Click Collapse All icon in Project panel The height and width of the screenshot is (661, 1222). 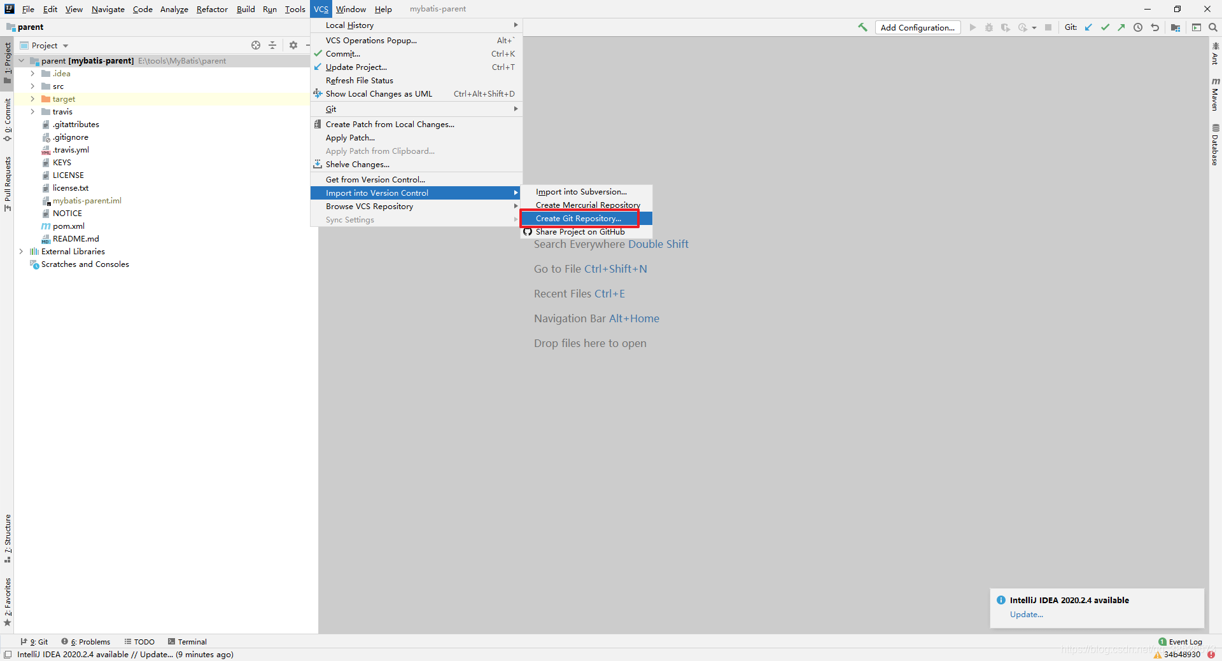pyautogui.click(x=272, y=45)
